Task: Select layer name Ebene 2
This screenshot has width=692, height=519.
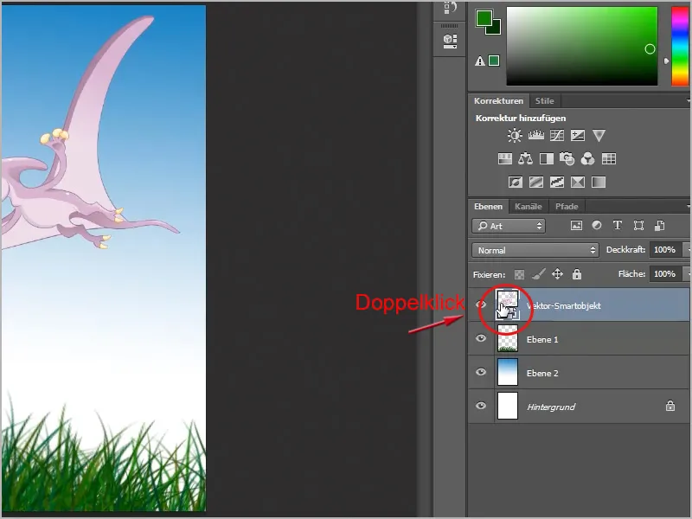Action: click(x=542, y=373)
